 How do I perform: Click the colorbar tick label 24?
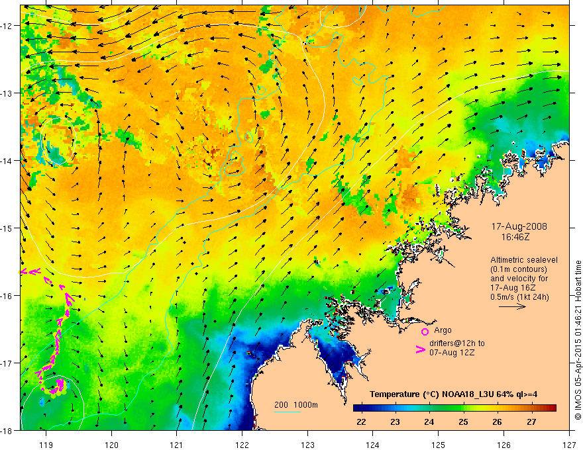point(429,422)
